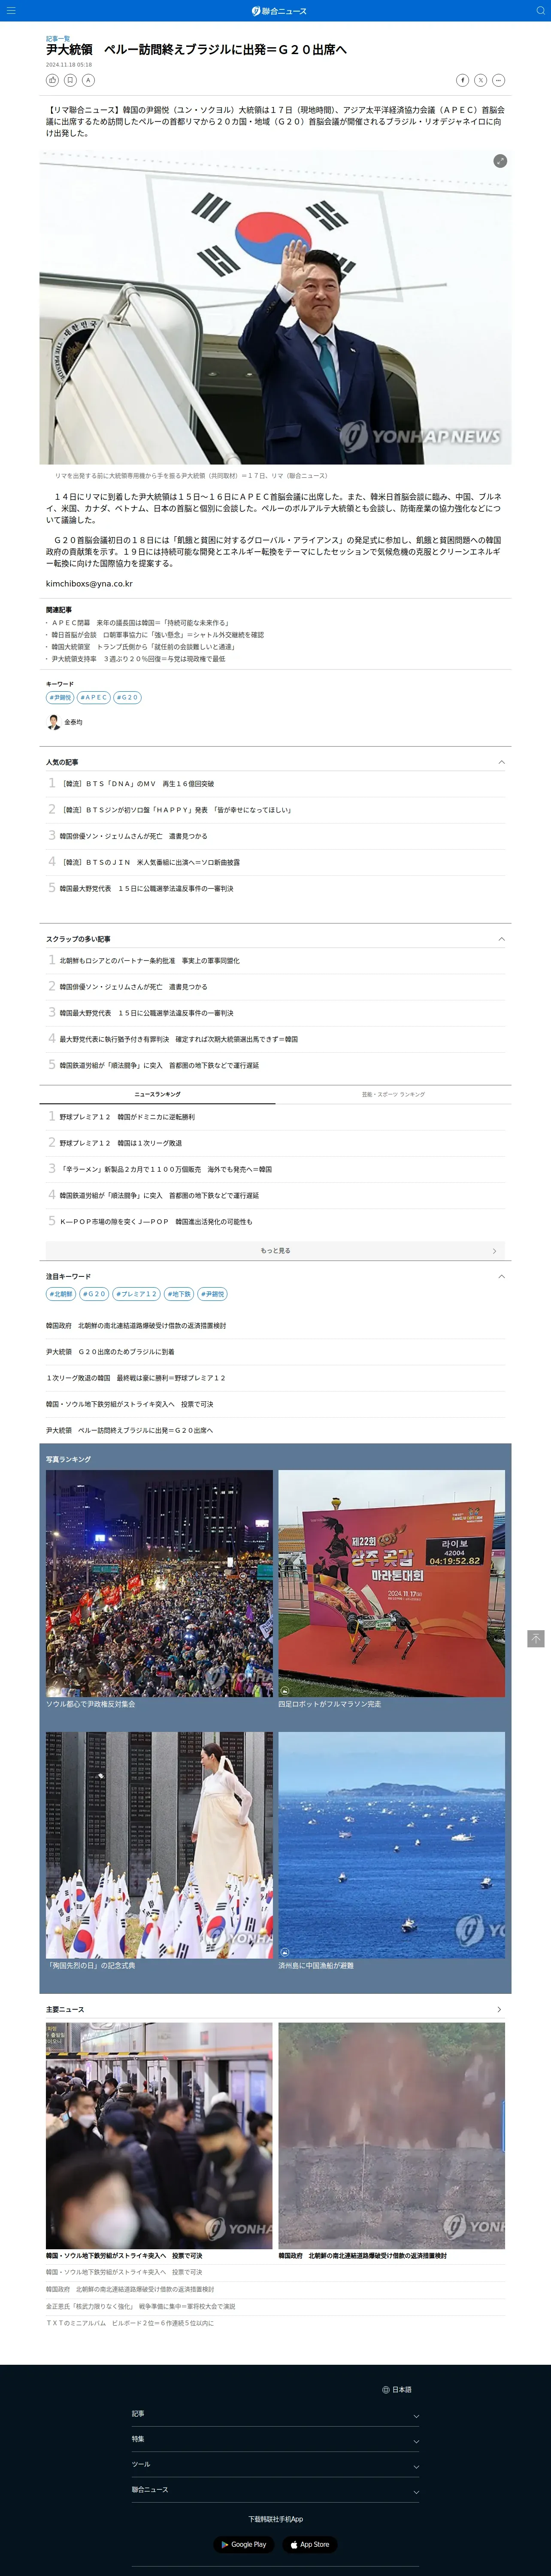The width and height of the screenshot is (551, 2576).
Task: Adjust font size with the A icon
Action: 88,80
